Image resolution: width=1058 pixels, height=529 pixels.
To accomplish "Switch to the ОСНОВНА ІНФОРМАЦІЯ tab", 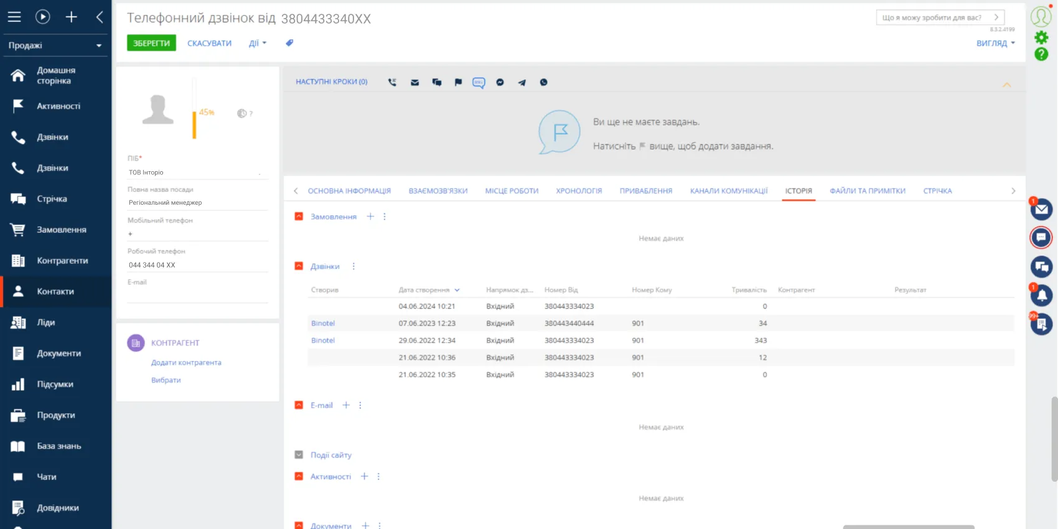I will tap(349, 191).
